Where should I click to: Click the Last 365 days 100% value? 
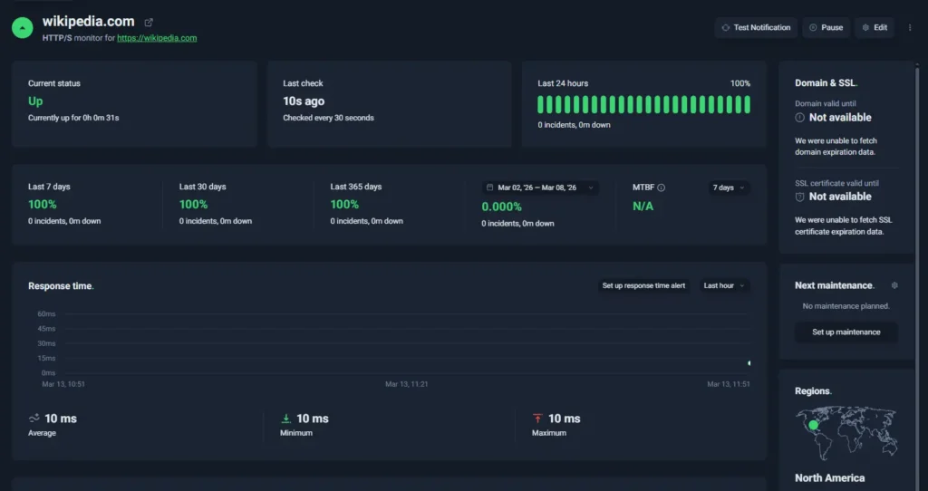[344, 204]
